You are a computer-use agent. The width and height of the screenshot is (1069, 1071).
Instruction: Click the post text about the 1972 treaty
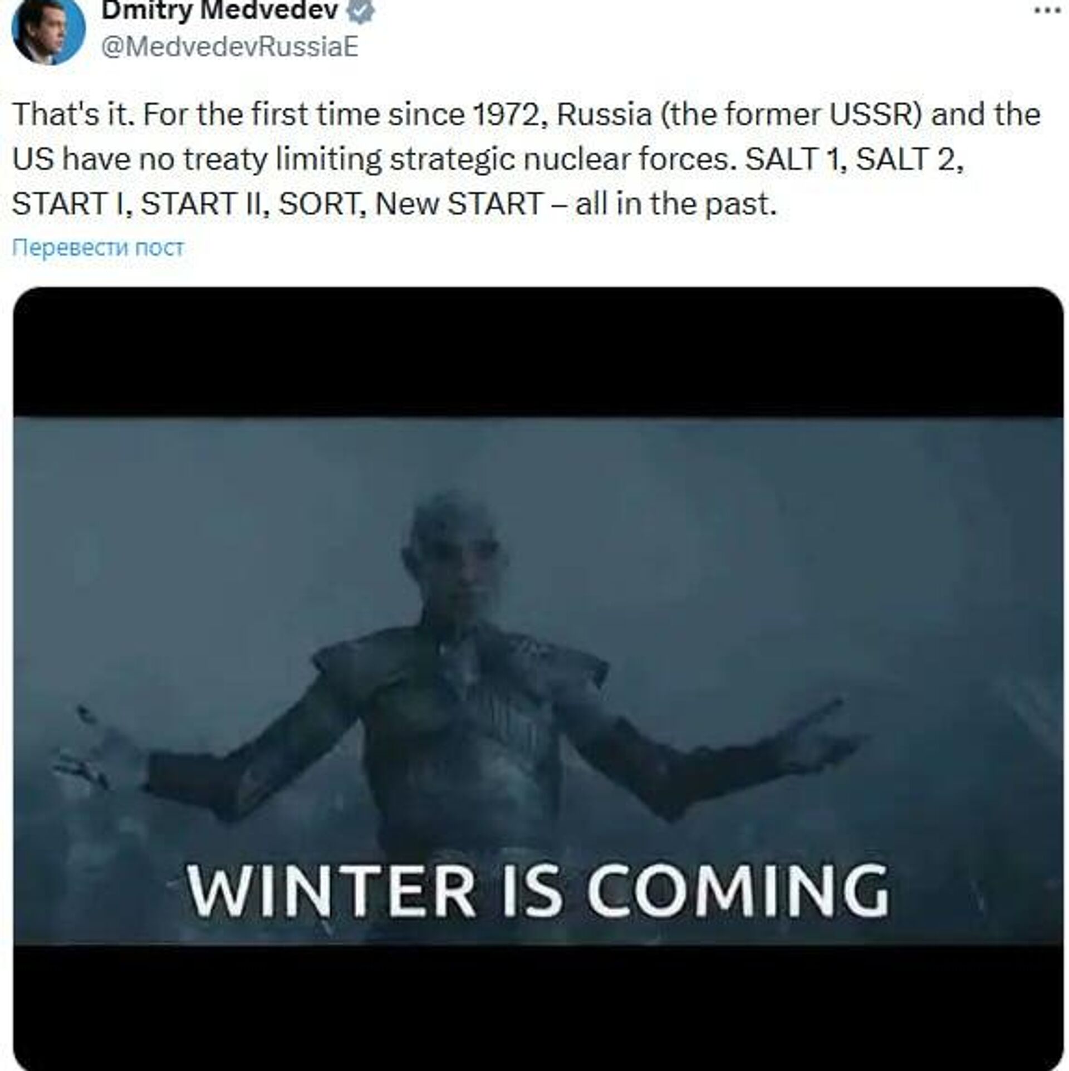[x=526, y=159]
